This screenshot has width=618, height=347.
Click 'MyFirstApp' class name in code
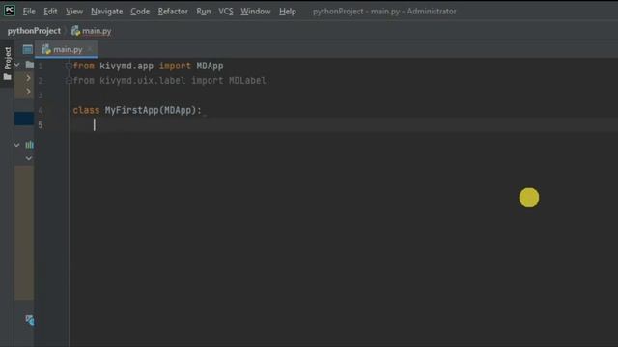[131, 110]
